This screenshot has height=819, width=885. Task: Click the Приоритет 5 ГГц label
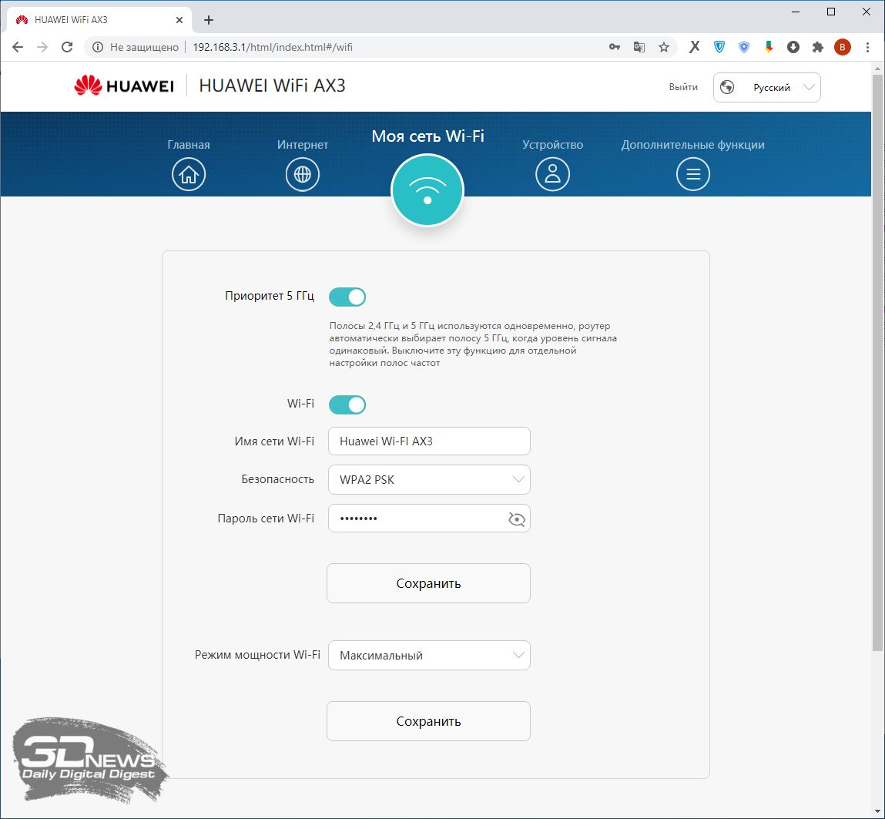coord(270,296)
